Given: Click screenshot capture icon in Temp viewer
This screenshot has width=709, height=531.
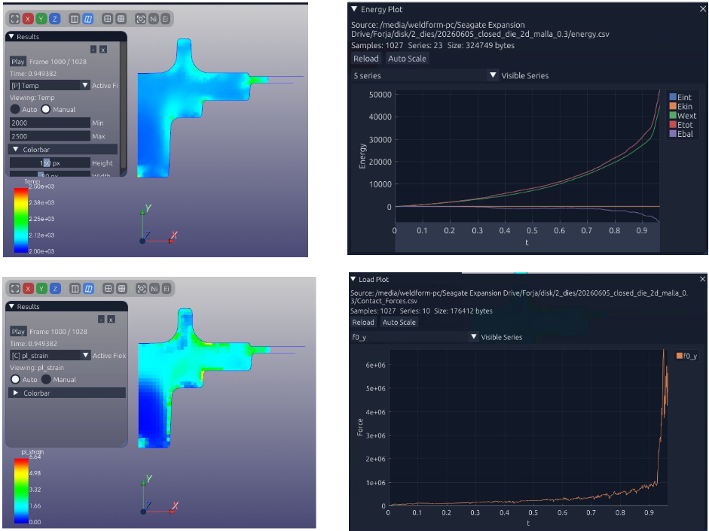Looking at the screenshot, I should click(x=141, y=19).
